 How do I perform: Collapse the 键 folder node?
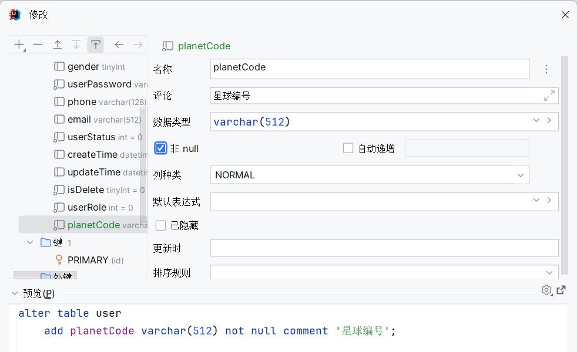(31, 242)
